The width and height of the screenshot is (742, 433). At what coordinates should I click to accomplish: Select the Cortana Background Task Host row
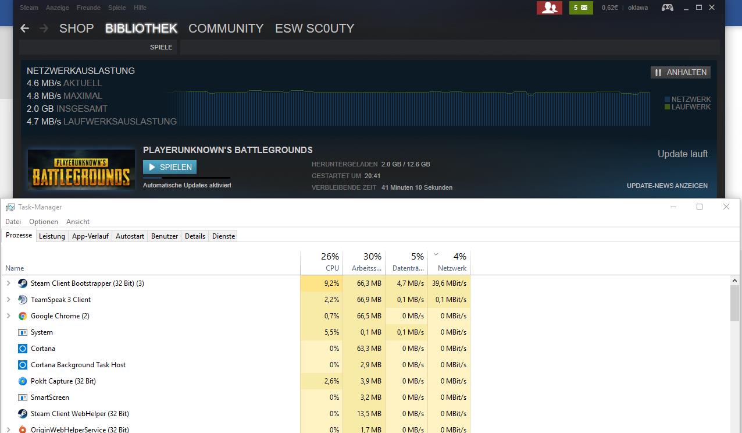pyautogui.click(x=236, y=365)
